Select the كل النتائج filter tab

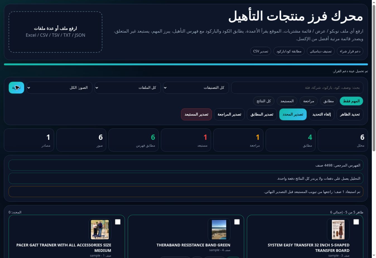264,101
